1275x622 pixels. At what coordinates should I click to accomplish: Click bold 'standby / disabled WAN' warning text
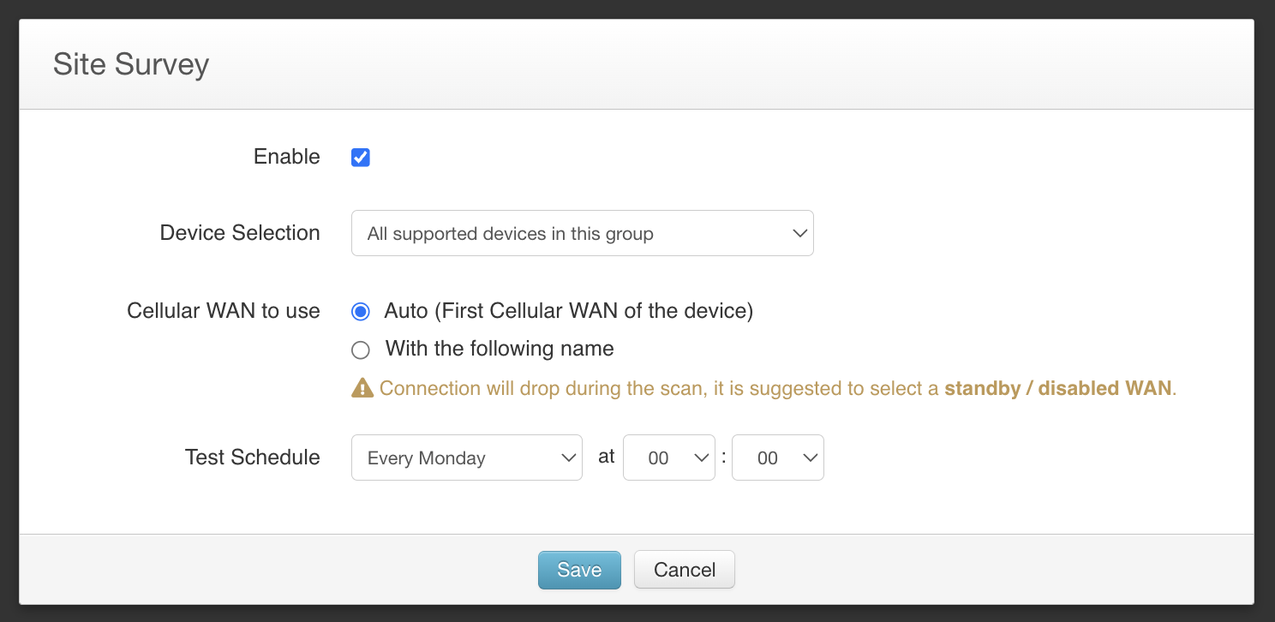point(1057,388)
